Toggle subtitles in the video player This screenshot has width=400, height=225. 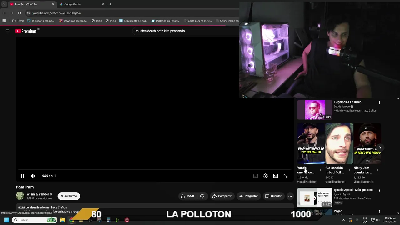click(256, 176)
